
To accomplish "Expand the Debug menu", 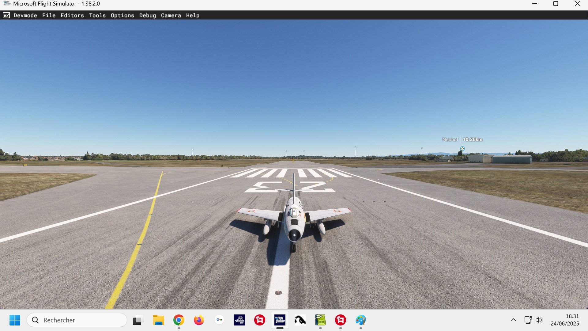I will (x=148, y=15).
